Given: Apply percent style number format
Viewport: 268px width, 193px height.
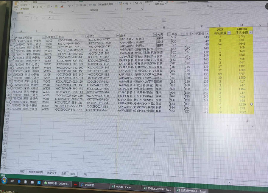Looking at the screenshot, I should [x=127, y=4].
